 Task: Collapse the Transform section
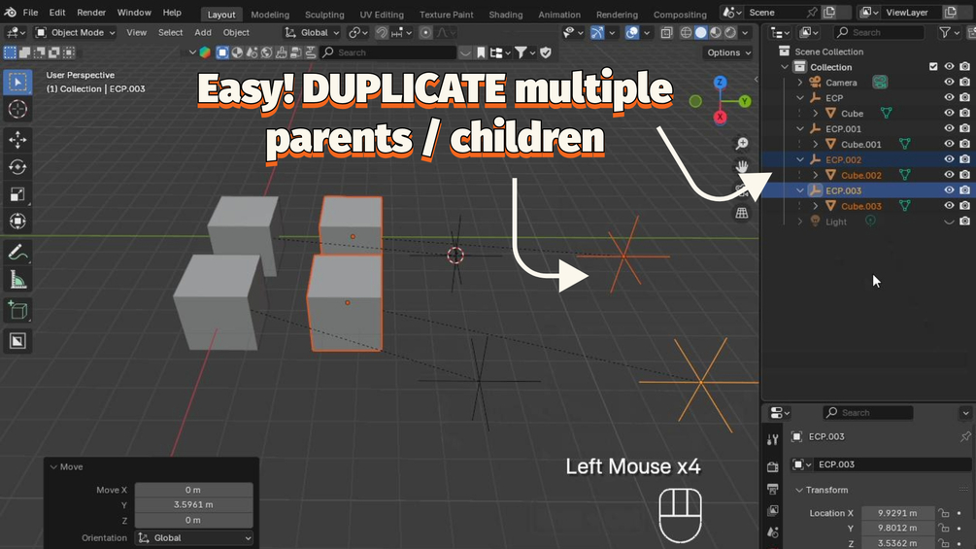[x=799, y=490]
